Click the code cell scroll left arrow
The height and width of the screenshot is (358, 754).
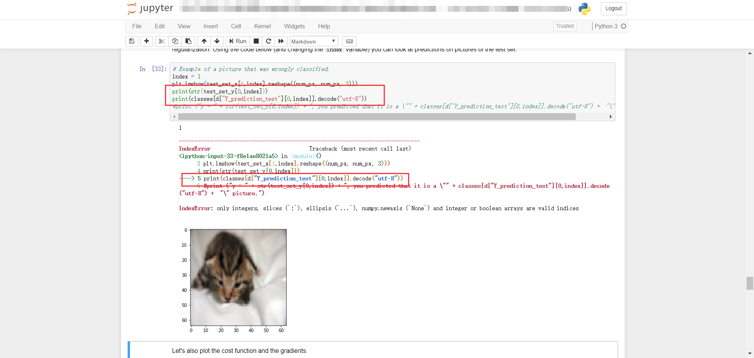click(x=174, y=117)
